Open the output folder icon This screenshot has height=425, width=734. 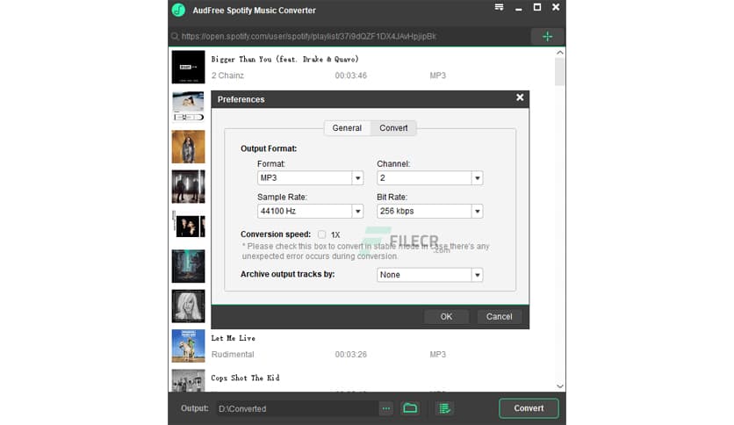tap(410, 408)
